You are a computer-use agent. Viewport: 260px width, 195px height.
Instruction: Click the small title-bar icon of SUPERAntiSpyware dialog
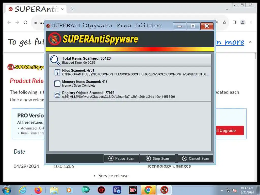pos(48,26)
